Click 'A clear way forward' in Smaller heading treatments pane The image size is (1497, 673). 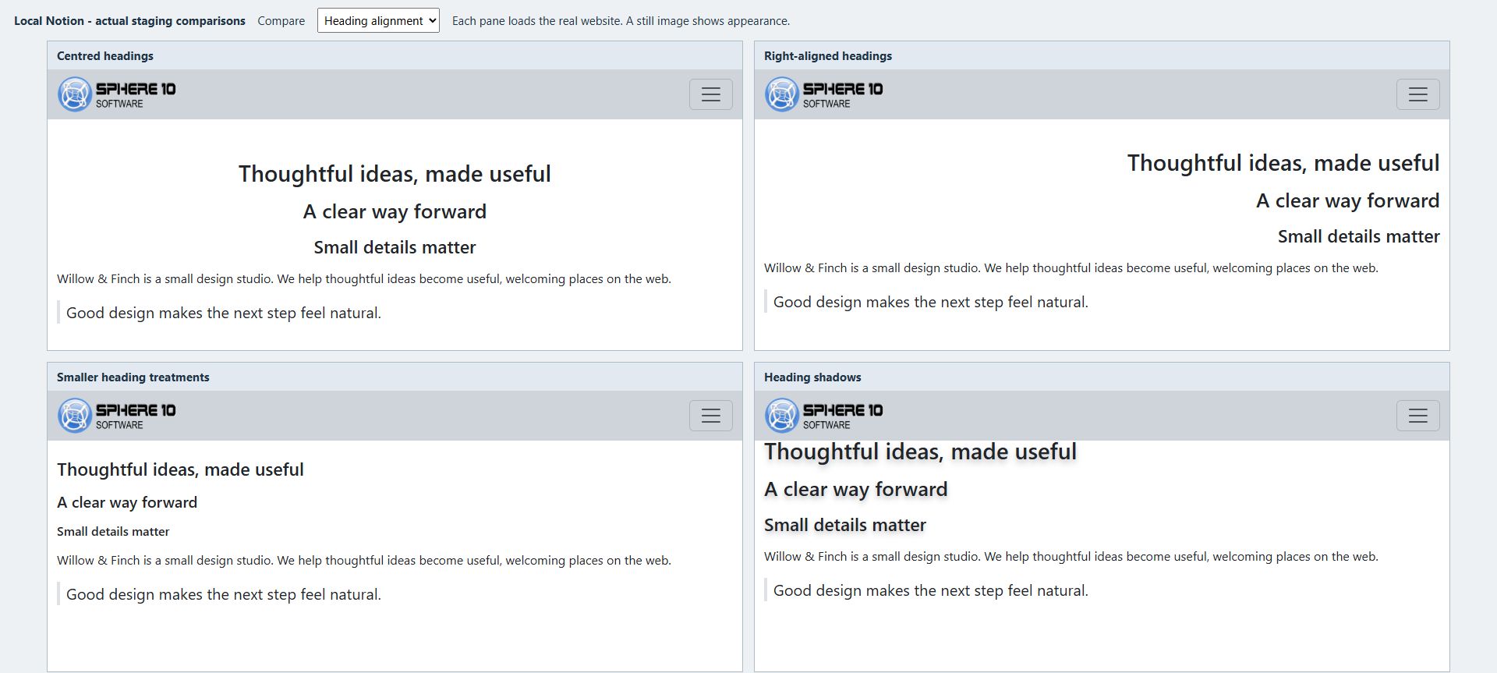pos(127,502)
